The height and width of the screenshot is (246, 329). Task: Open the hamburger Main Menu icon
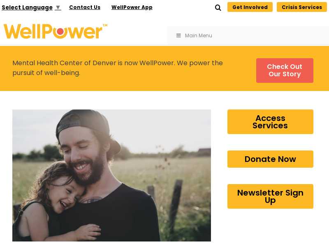(178, 36)
